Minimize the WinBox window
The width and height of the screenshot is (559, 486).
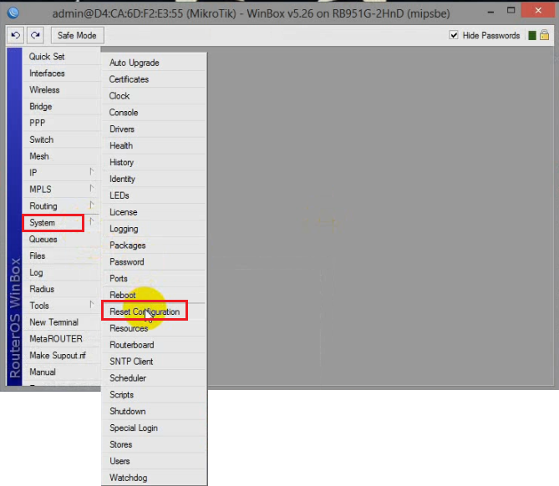click(491, 12)
